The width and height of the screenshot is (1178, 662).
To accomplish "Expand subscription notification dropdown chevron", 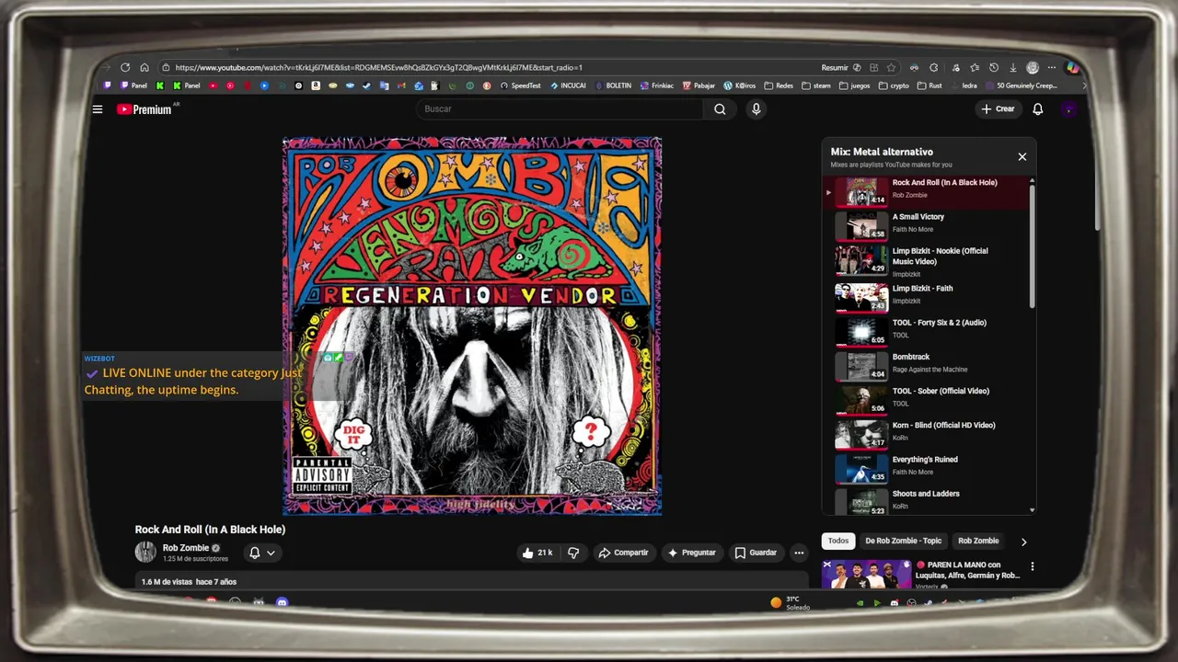I will [x=271, y=553].
